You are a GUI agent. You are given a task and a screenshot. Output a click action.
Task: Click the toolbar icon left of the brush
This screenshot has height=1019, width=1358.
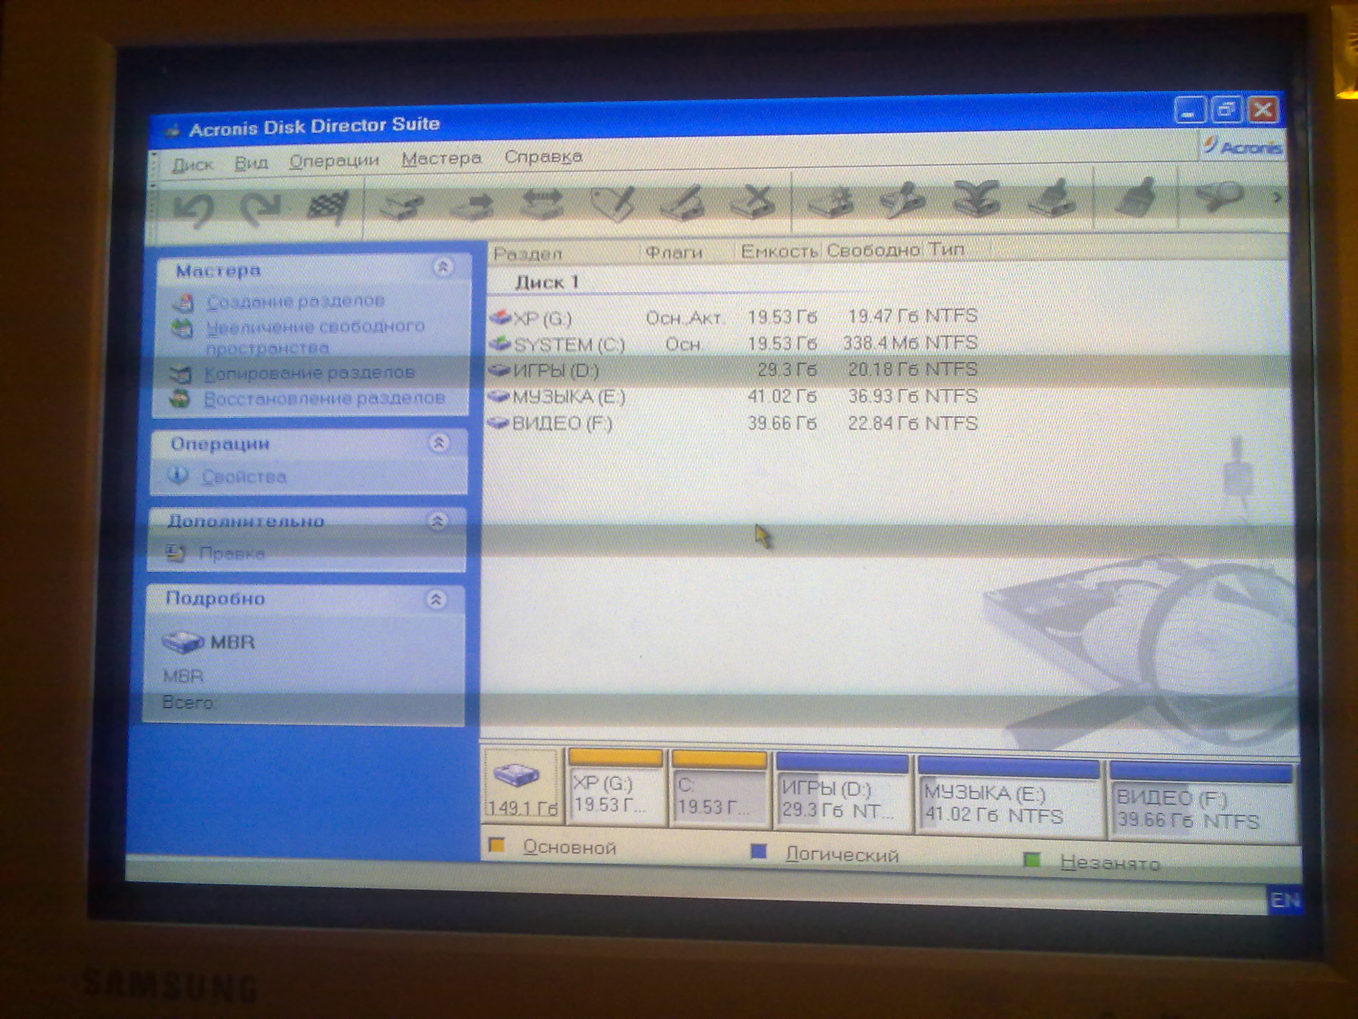click(x=1052, y=197)
